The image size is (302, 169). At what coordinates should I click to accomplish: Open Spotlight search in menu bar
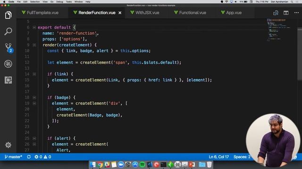coord(292,2)
